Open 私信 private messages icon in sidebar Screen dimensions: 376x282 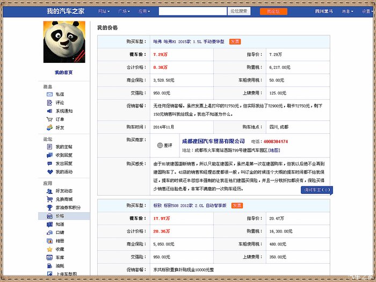pos(49,94)
